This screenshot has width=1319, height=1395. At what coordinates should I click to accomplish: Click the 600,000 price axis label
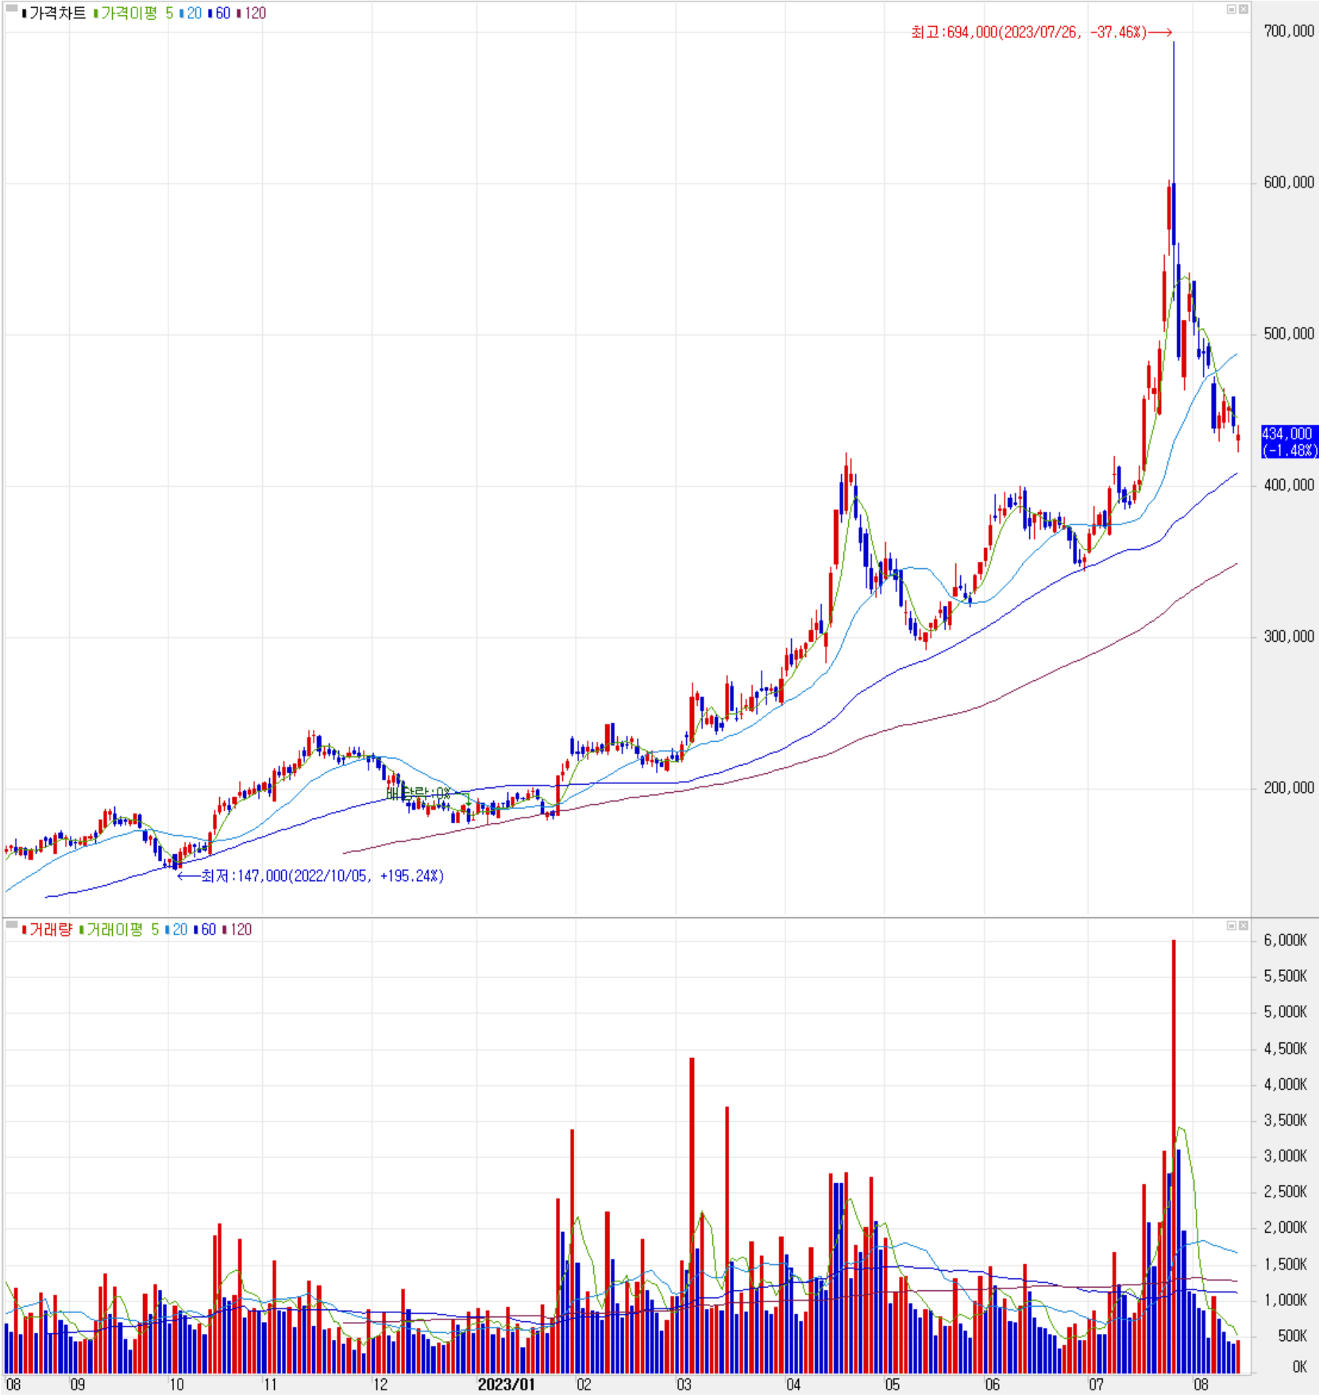click(x=1289, y=183)
